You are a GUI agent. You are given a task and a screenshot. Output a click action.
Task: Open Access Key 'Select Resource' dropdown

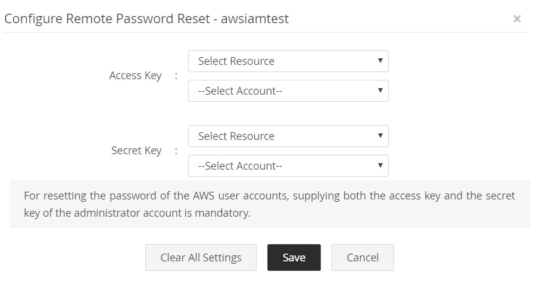coord(288,61)
